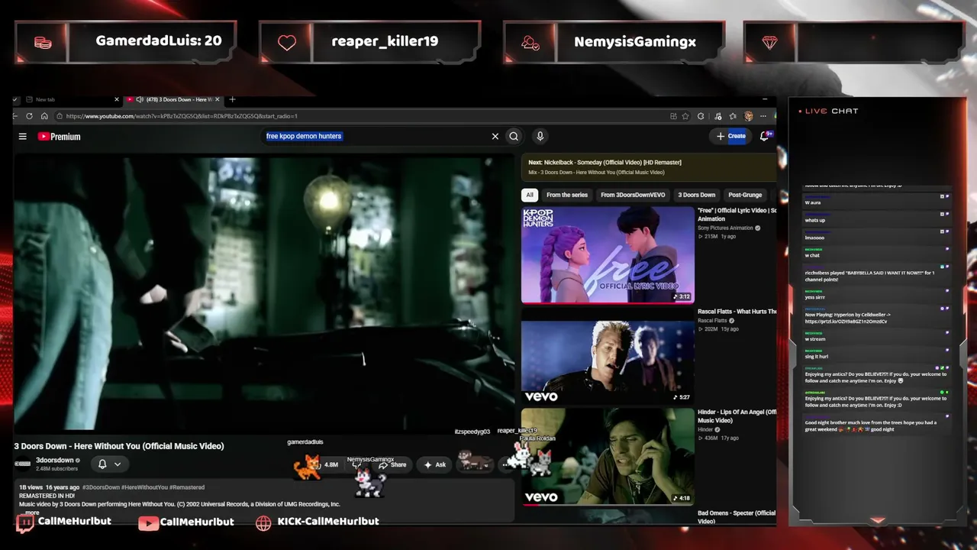
Task: Click the 'Good night brother' chat message
Action: pyautogui.click(x=871, y=425)
